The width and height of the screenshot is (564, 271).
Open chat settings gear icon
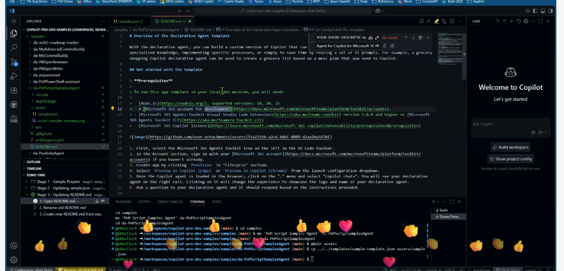(x=526, y=21)
